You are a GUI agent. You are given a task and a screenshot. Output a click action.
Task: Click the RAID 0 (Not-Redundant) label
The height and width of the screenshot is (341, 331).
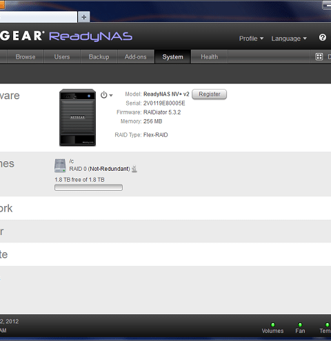(x=99, y=169)
